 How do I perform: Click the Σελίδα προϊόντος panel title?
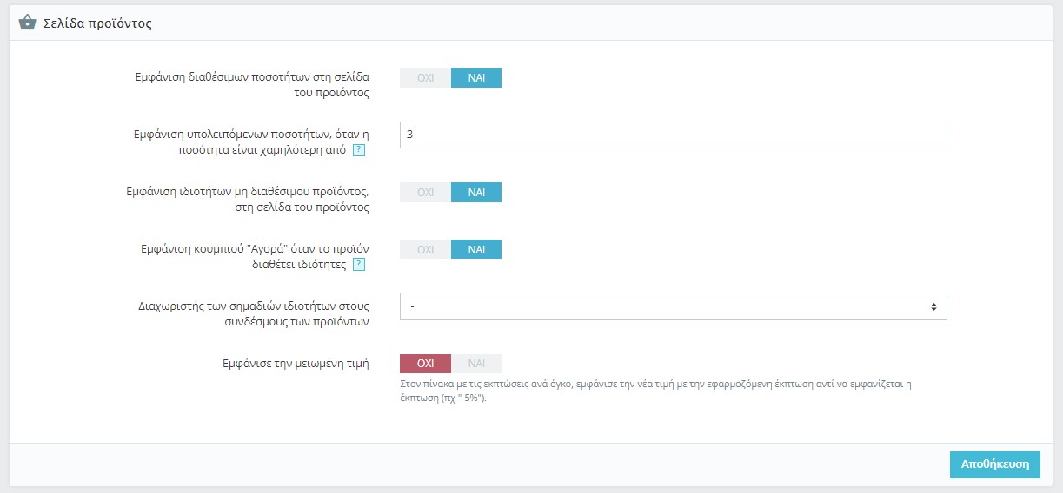click(97, 23)
